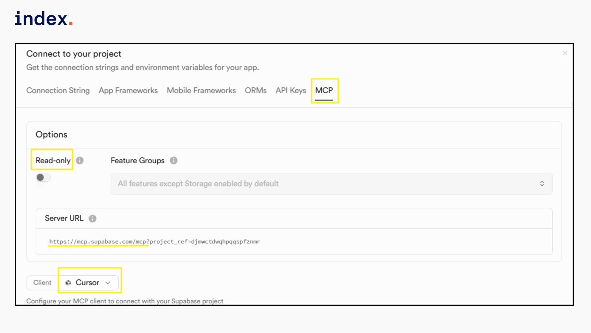Click the Client label button
591x333 pixels.
pyautogui.click(x=42, y=283)
